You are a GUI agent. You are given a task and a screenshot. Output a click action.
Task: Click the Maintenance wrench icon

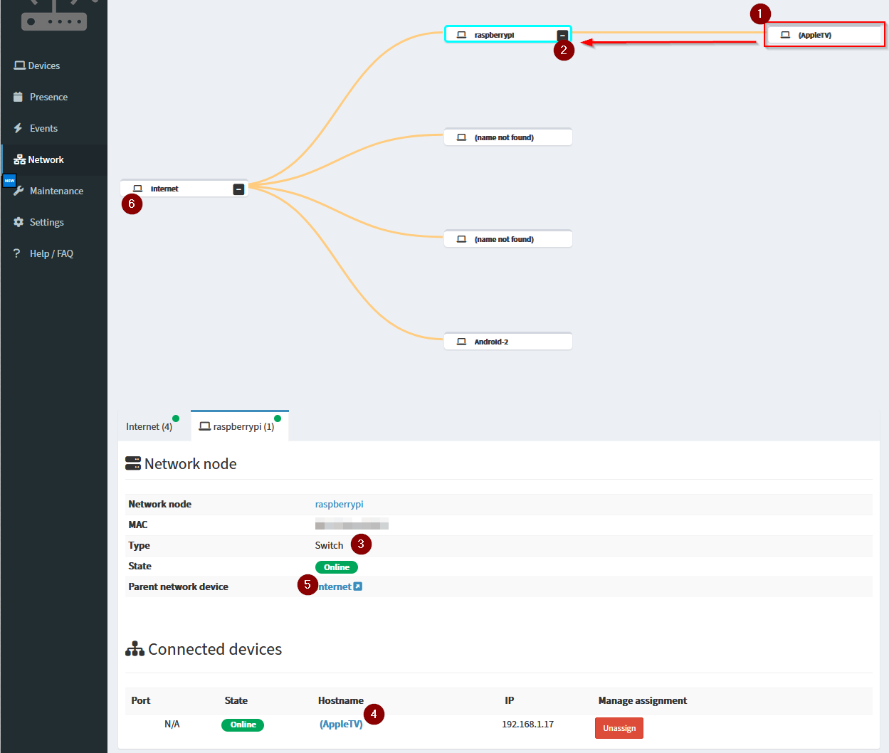click(x=17, y=190)
